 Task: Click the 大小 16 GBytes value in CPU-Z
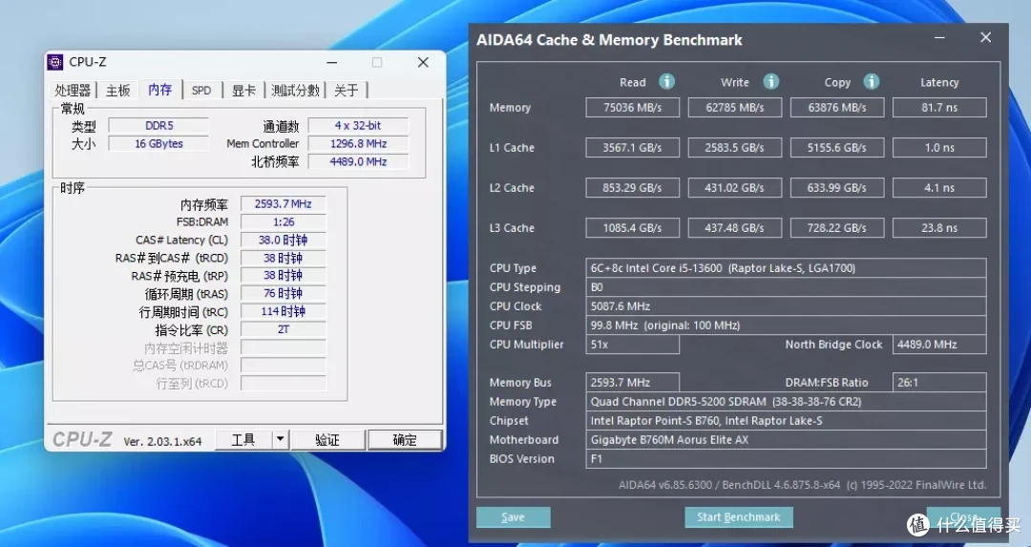pos(158,143)
